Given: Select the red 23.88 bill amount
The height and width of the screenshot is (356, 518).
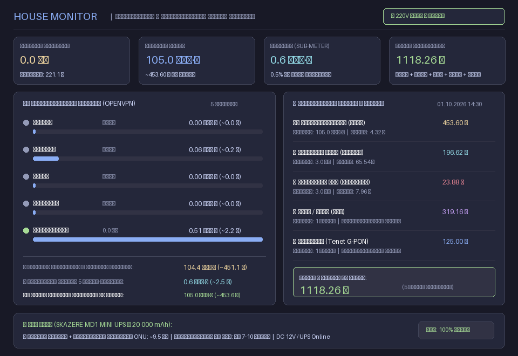Looking at the screenshot, I should tap(453, 182).
